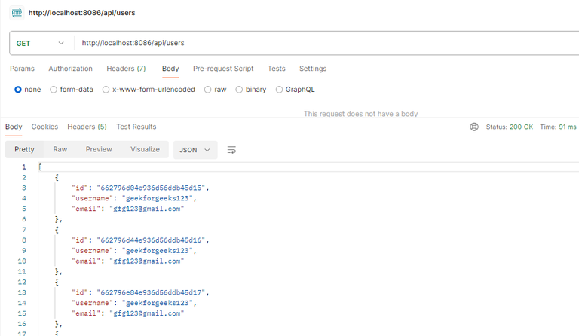Image resolution: width=579 pixels, height=336 pixels.
Task: Open the Params tab
Action: (22, 69)
